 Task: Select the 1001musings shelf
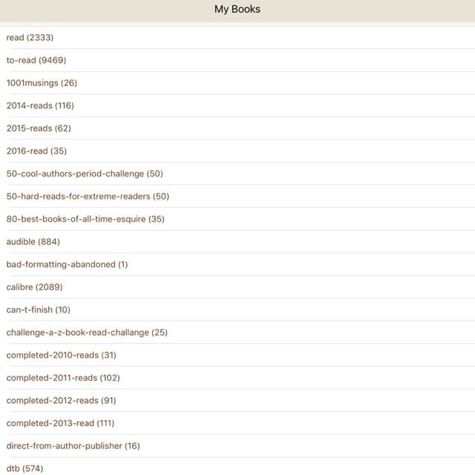click(42, 82)
